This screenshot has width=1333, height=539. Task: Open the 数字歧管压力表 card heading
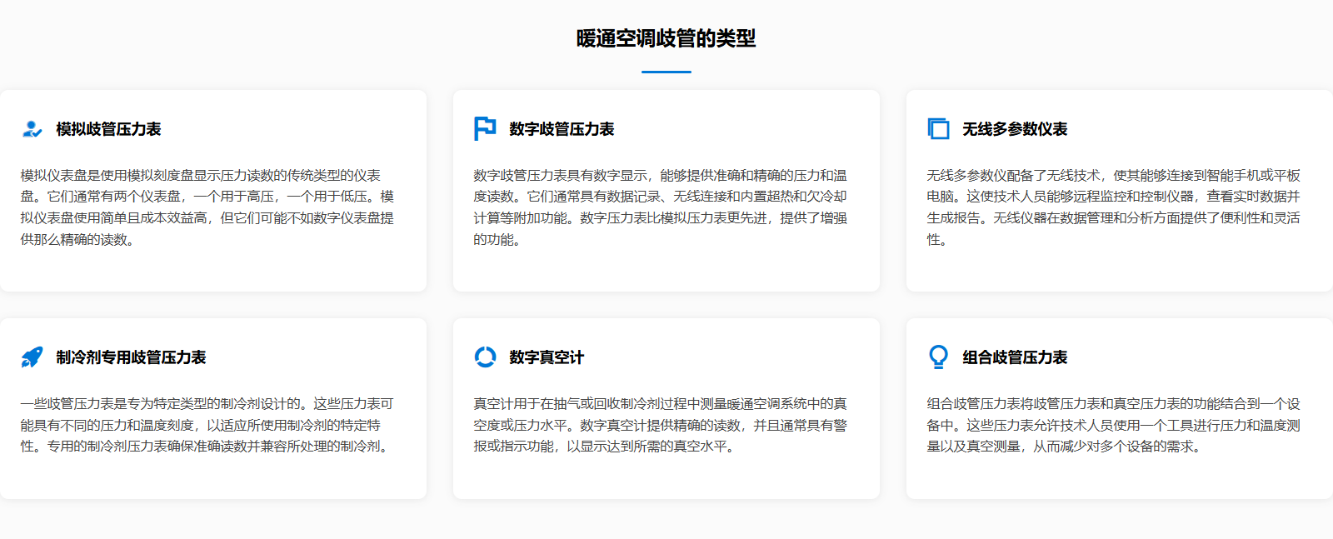(562, 129)
